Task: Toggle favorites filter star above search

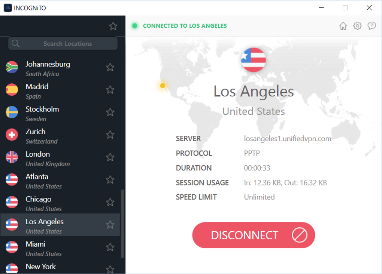Action: click(113, 26)
